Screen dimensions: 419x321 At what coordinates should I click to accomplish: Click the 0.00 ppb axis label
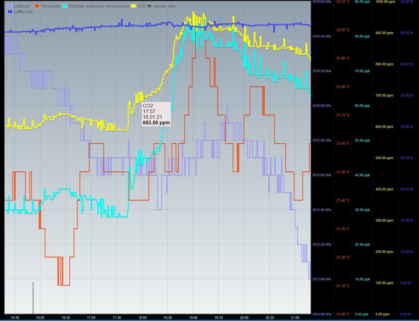click(x=361, y=314)
